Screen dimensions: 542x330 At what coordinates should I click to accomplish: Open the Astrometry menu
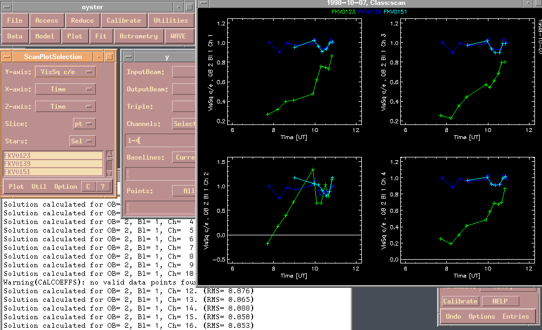pyautogui.click(x=138, y=36)
